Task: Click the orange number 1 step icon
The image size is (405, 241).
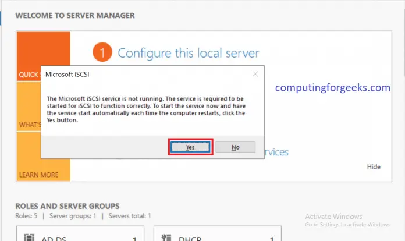Action: click(x=102, y=54)
